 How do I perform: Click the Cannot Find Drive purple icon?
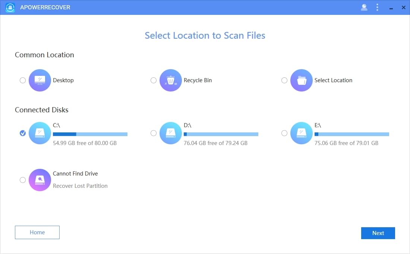click(40, 180)
